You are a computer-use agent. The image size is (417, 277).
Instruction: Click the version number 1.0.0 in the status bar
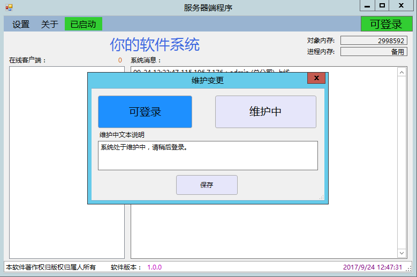pos(154,267)
